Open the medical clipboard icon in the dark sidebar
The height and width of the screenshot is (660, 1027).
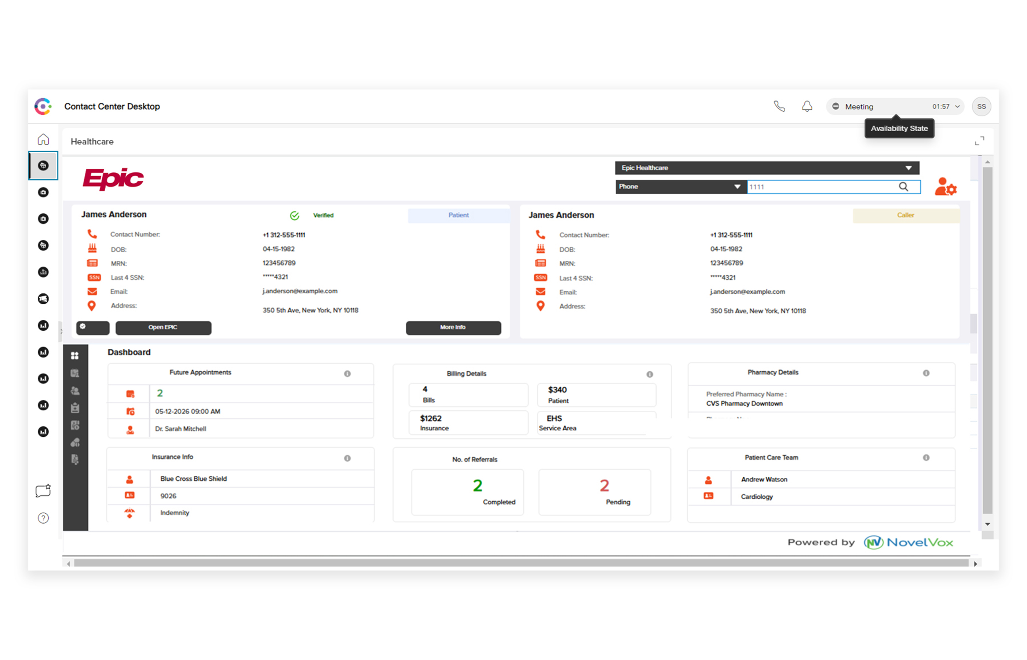[x=75, y=408]
